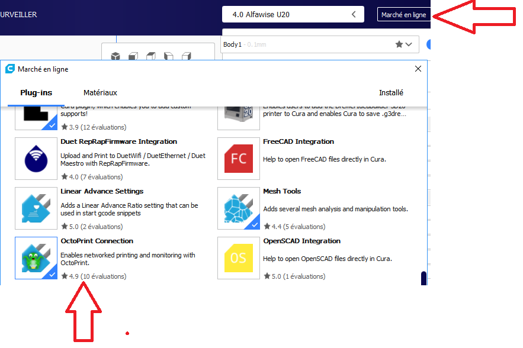Expand the 4.0 Alfawise U20 printer selector
This screenshot has height=348, width=523.
click(293, 15)
